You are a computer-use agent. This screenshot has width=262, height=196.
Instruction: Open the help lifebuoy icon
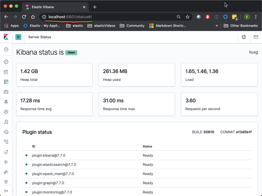click(244, 37)
